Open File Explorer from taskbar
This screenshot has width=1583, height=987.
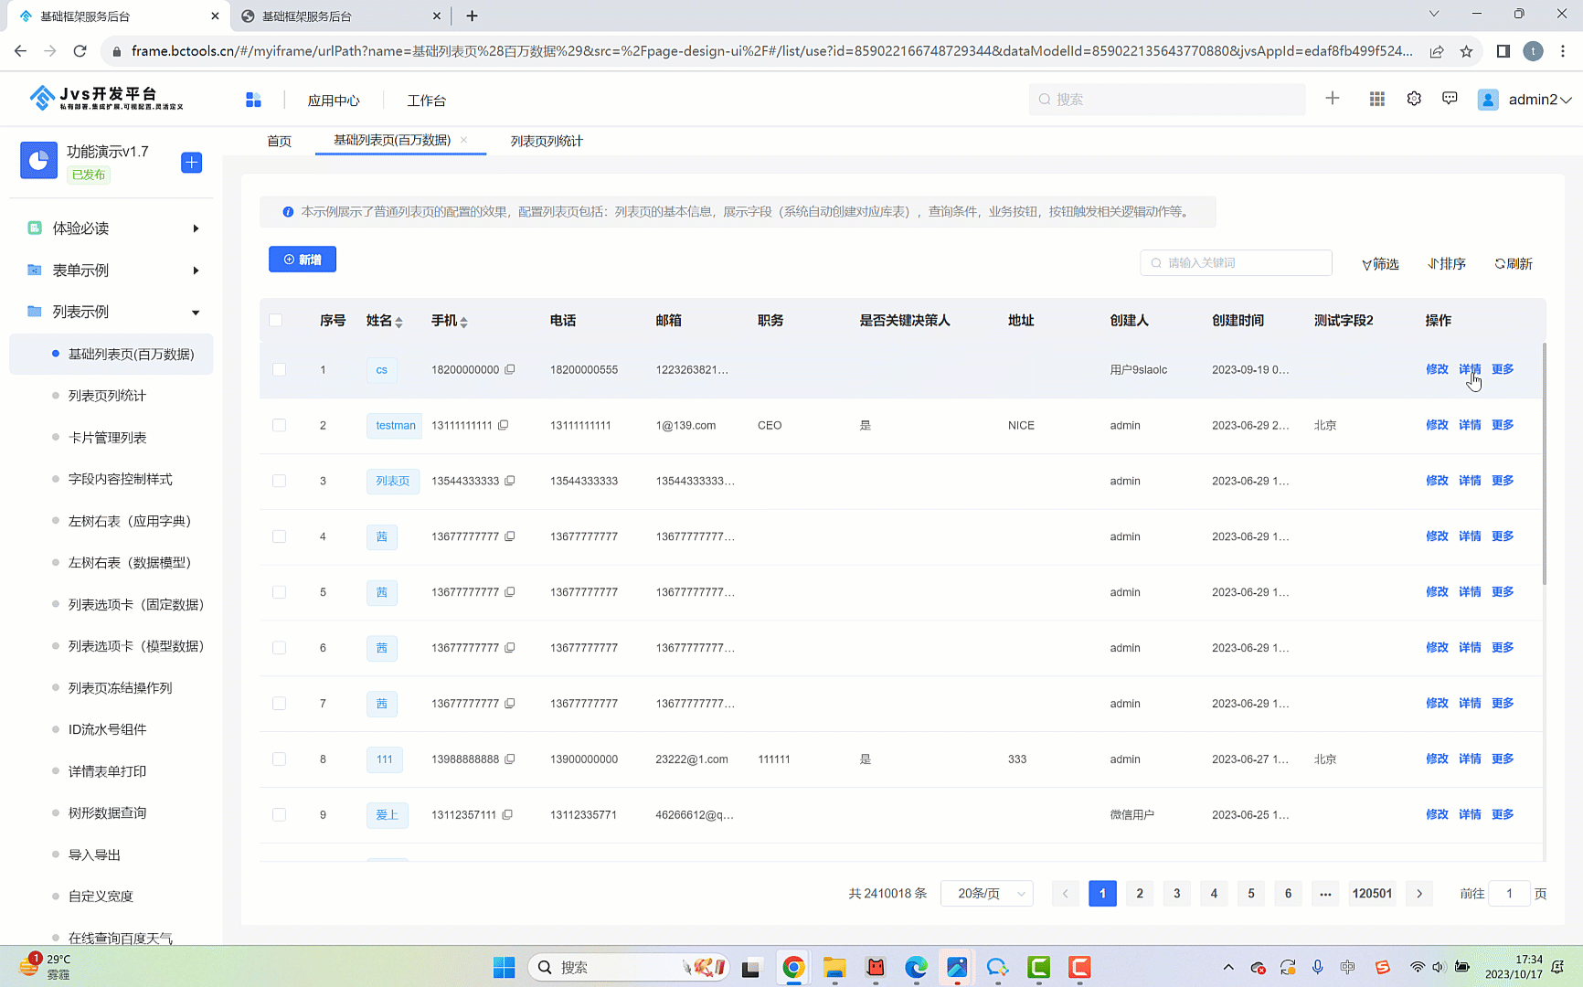(x=834, y=967)
